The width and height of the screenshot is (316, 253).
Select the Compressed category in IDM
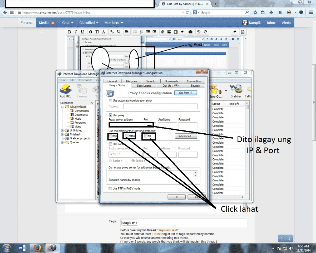tap(82, 111)
